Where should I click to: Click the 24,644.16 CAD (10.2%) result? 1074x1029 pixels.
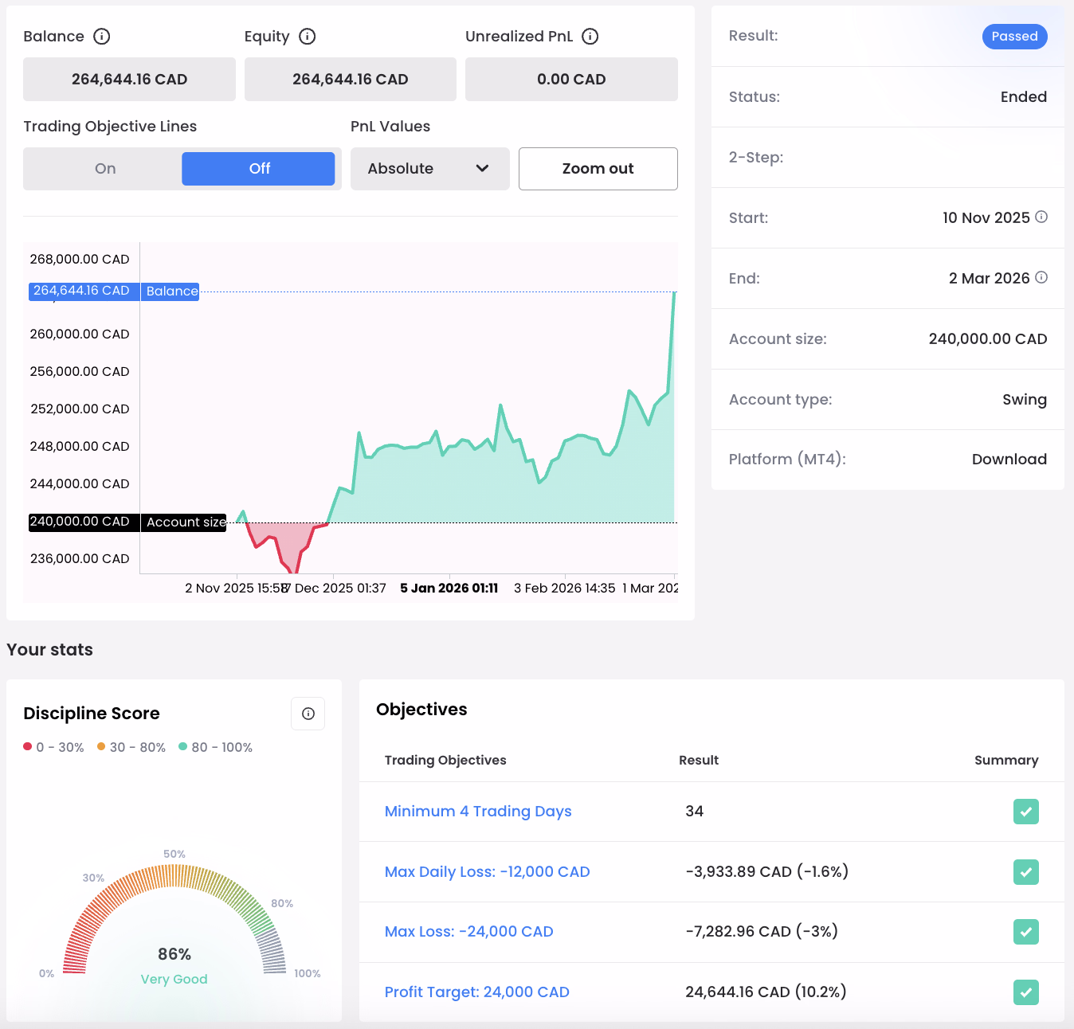[x=766, y=992]
